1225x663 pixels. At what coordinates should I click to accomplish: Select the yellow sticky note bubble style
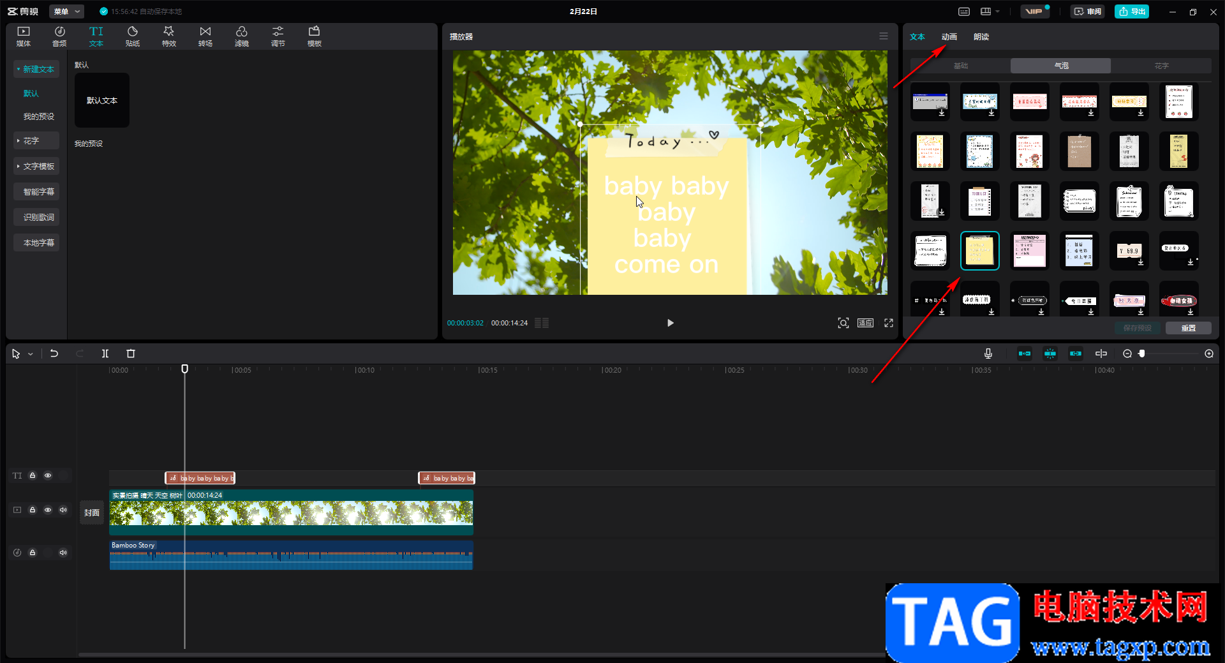coord(980,251)
